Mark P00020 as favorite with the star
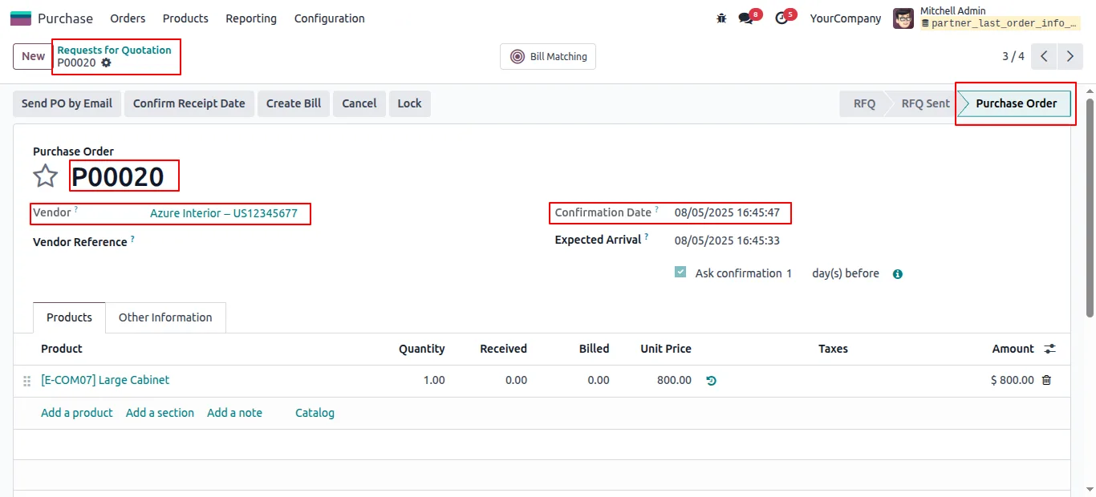This screenshot has width=1096, height=497. 46,176
